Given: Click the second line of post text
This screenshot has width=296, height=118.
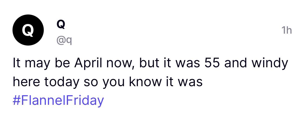Looking at the screenshot, I should coord(107,82).
